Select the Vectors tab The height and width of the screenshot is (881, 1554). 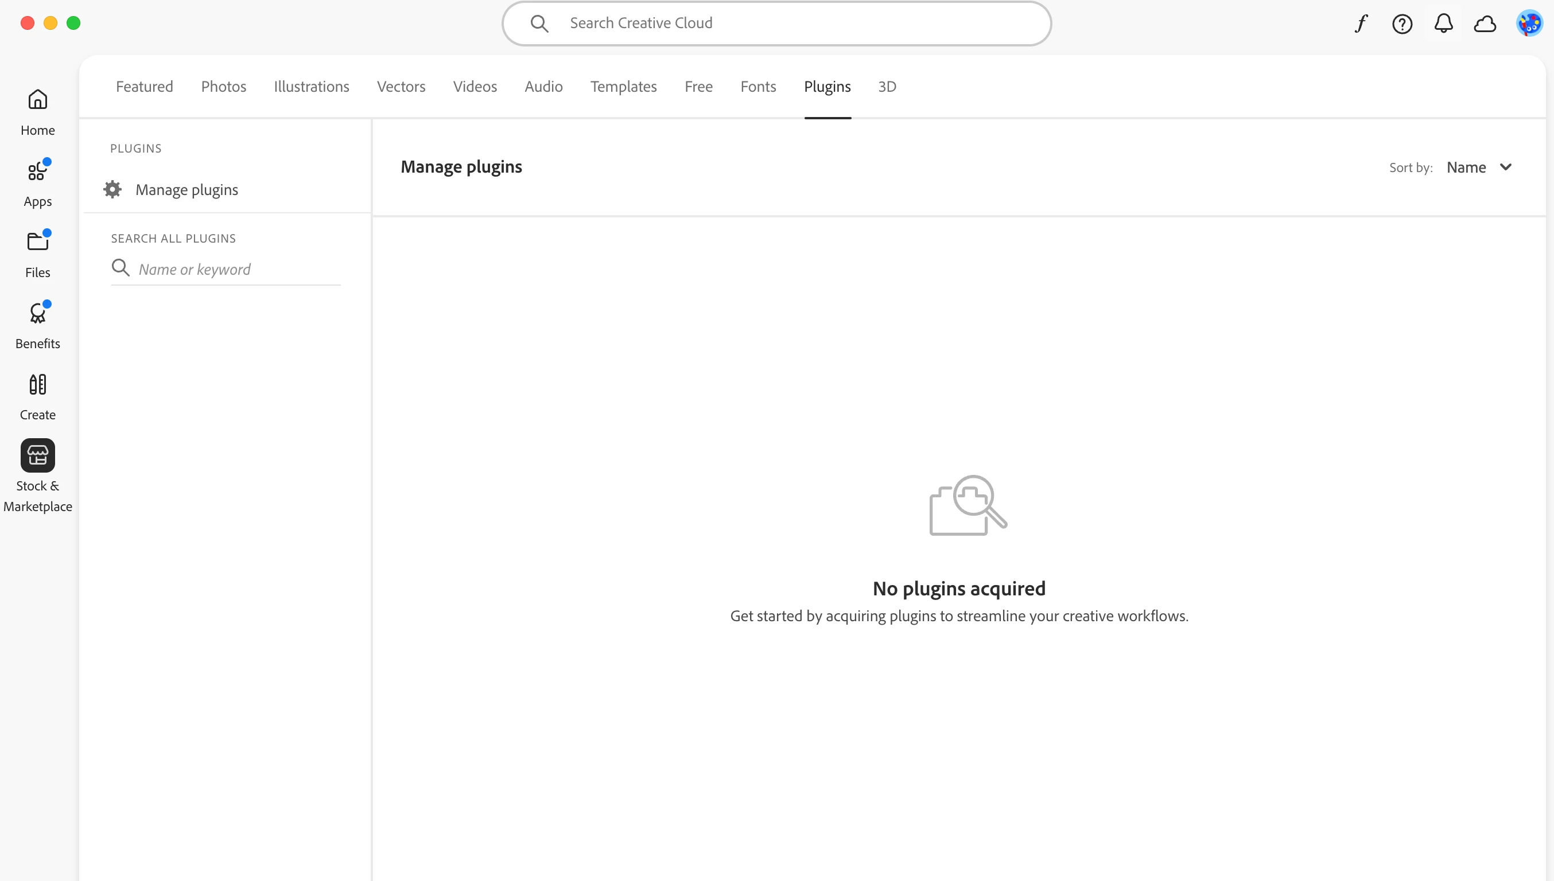[401, 87]
